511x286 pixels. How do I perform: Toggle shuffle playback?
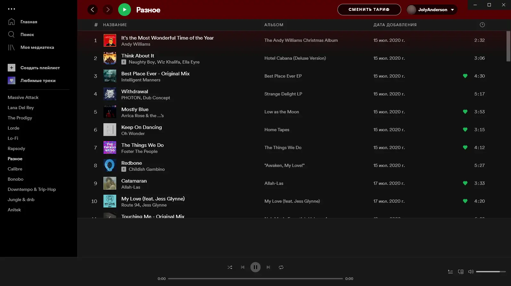(x=230, y=267)
